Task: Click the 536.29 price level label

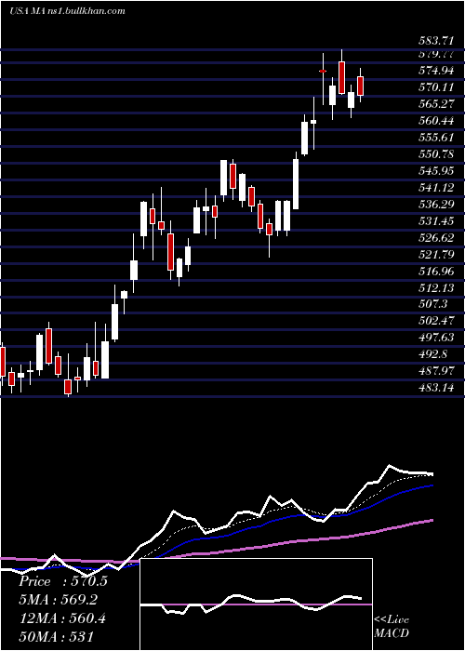Action: tap(436, 205)
